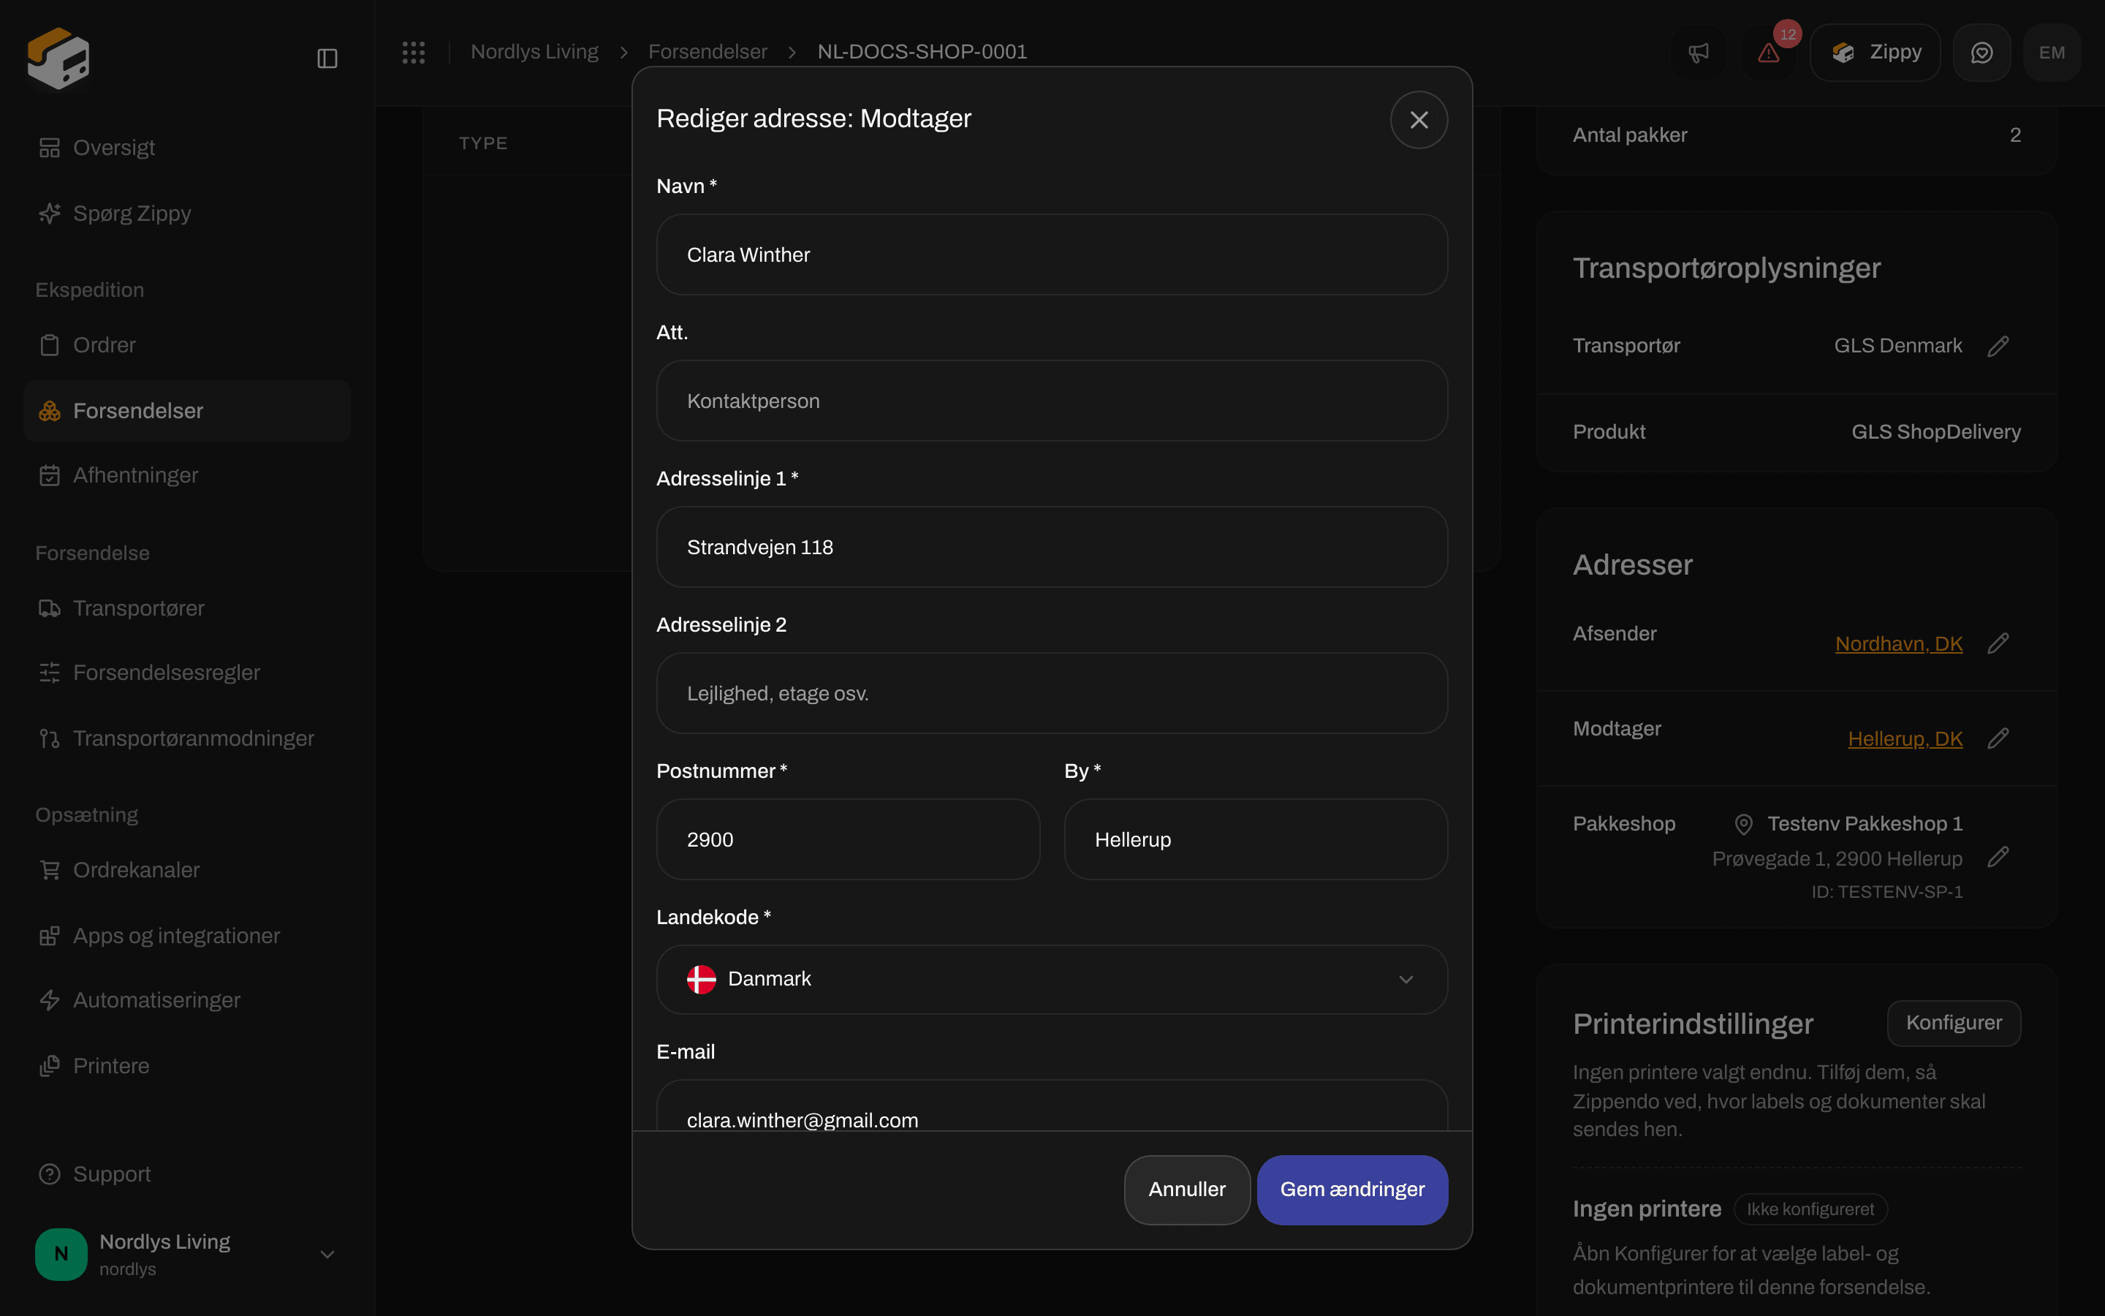The width and height of the screenshot is (2105, 1316).
Task: Open Transportøranmodninger in sidebar
Action: [x=186, y=738]
